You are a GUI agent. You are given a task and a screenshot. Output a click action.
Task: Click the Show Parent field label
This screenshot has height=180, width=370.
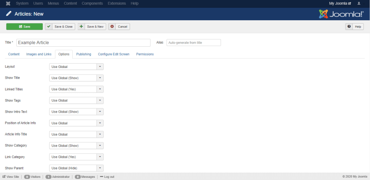(x=14, y=168)
